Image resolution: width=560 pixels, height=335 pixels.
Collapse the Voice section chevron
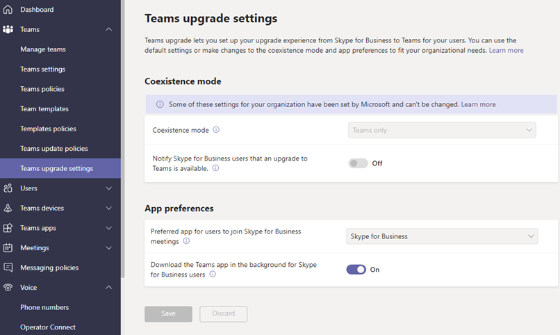109,288
